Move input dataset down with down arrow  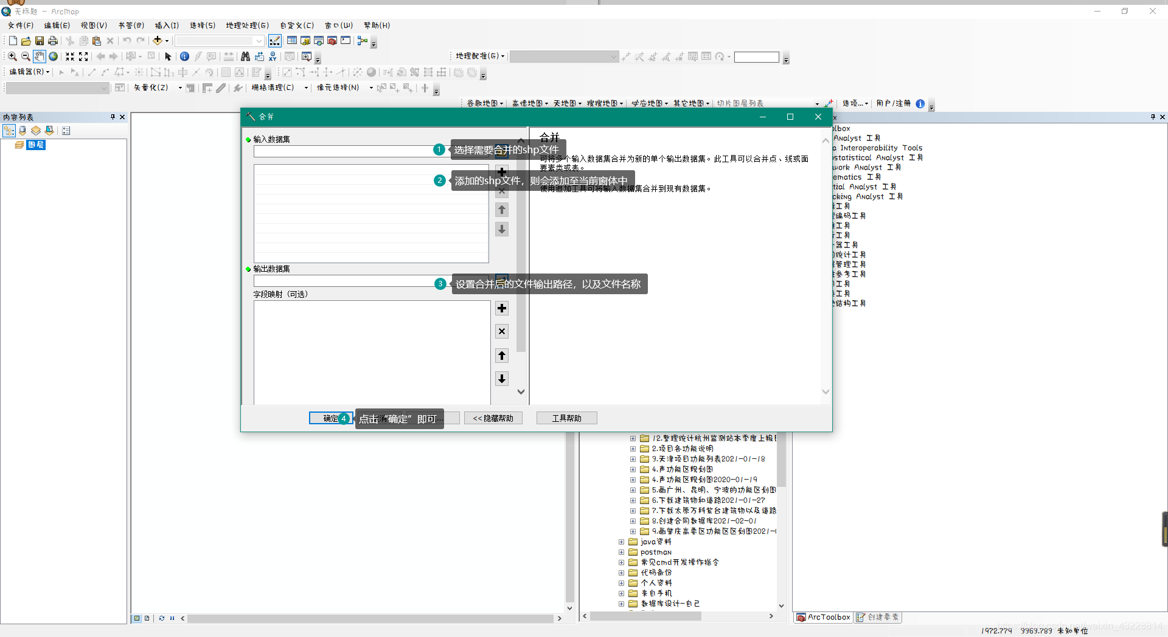point(502,229)
